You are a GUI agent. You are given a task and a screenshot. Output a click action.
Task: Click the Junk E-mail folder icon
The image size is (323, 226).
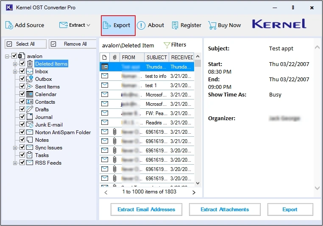click(x=30, y=125)
